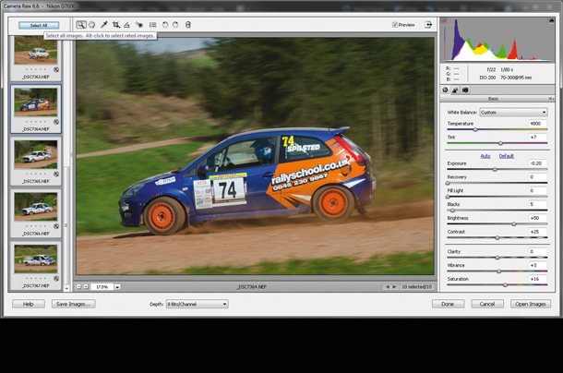Go to the next image arrow
This screenshot has height=373, width=563.
pyautogui.click(x=394, y=287)
